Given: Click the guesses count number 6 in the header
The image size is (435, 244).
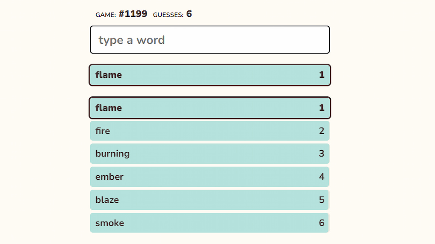Looking at the screenshot, I should tap(189, 14).
